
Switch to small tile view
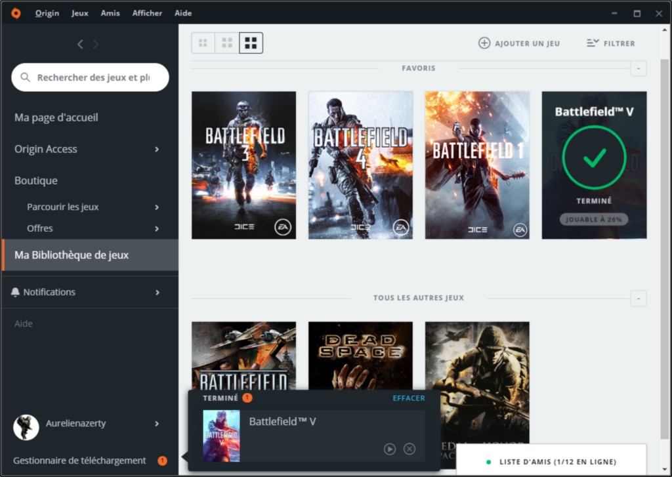coord(203,43)
